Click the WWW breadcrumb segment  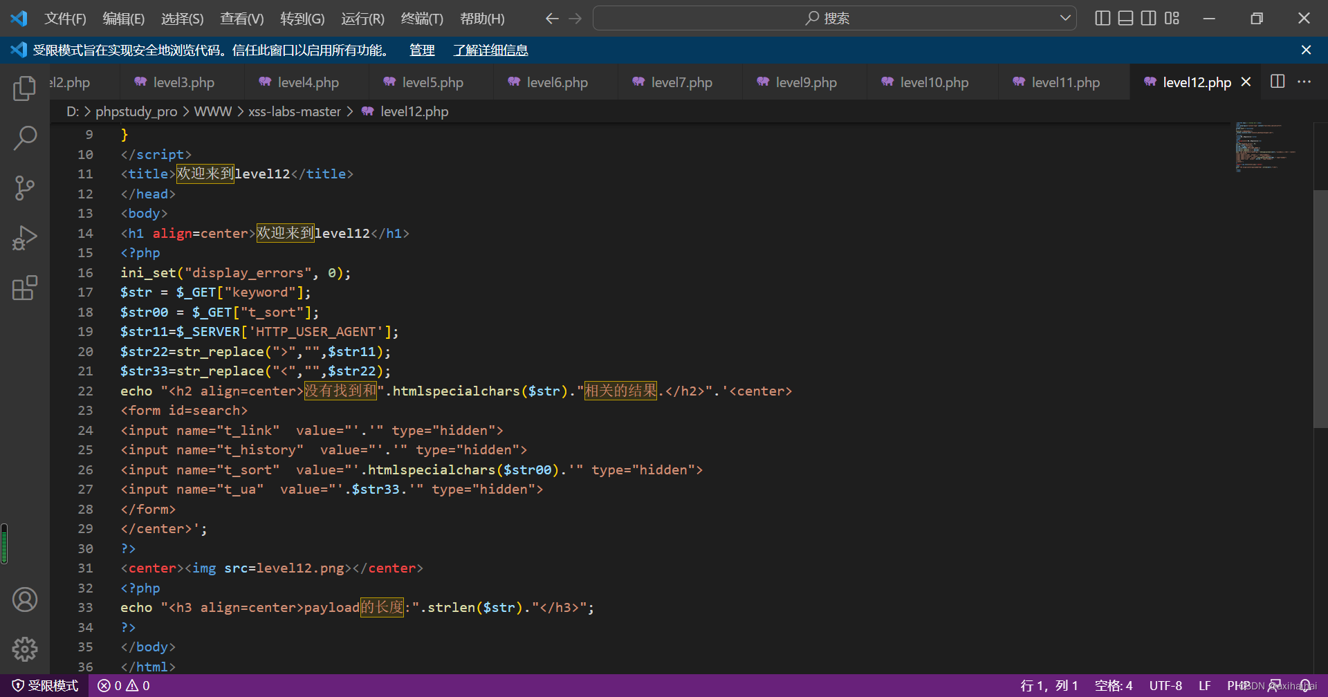coord(212,111)
